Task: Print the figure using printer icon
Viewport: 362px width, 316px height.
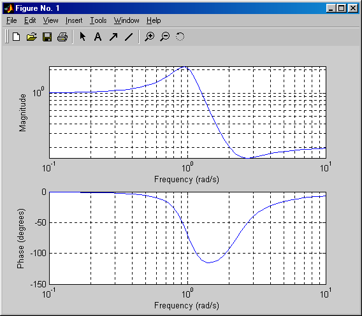Action: coord(62,37)
